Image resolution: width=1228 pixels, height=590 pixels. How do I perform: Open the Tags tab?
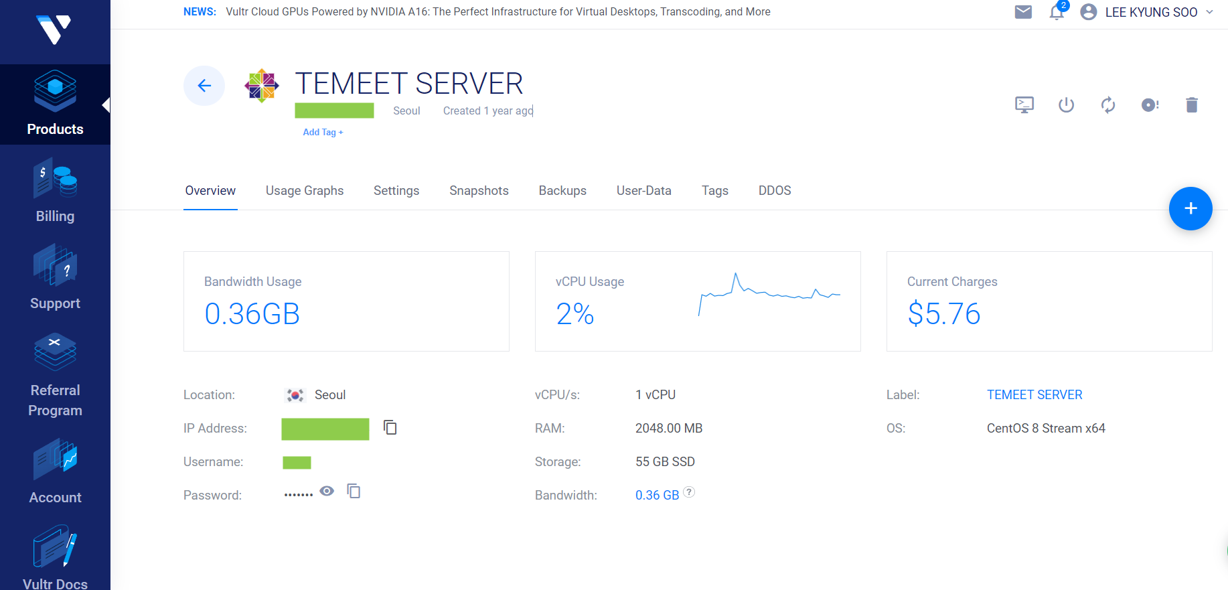(x=715, y=191)
